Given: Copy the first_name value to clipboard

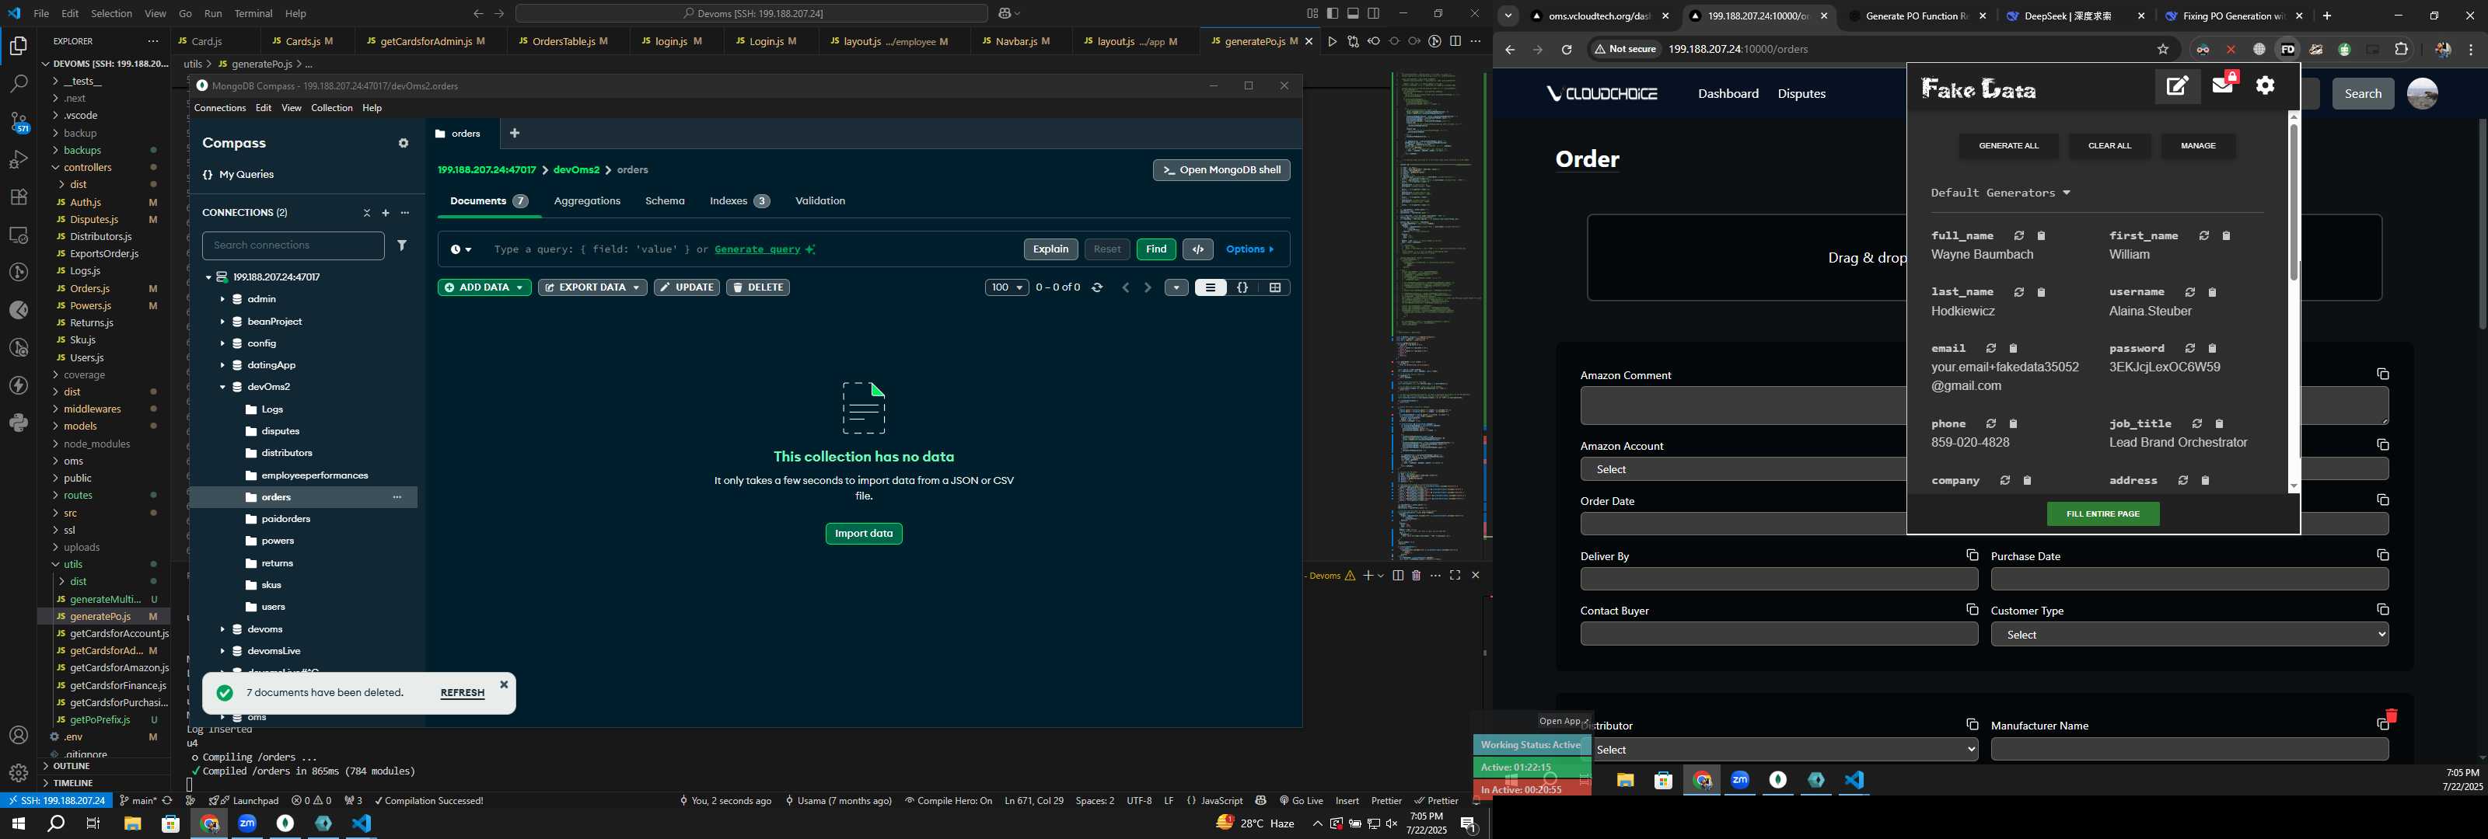Looking at the screenshot, I should [x=2226, y=235].
